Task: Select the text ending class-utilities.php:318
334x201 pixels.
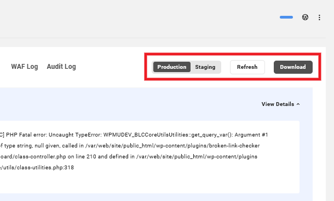Action: tap(37, 168)
